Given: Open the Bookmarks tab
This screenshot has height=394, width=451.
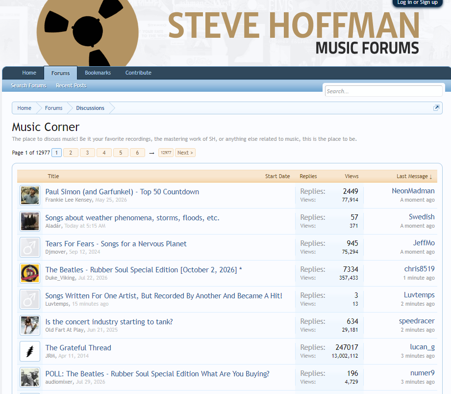Looking at the screenshot, I should [x=98, y=73].
